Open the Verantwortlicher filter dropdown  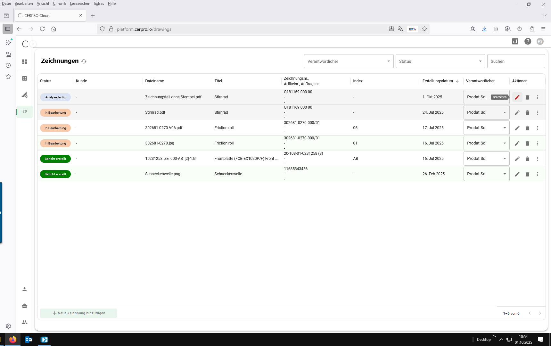pyautogui.click(x=349, y=61)
